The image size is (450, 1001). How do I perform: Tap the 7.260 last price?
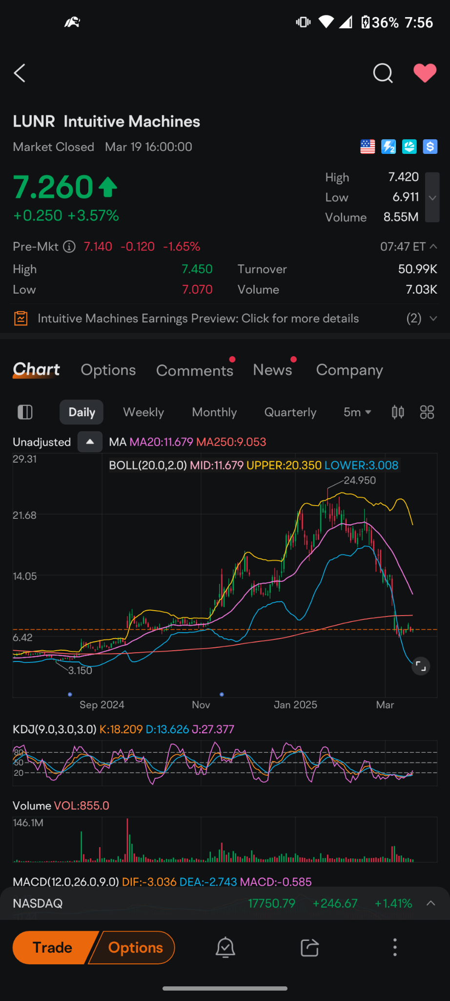click(53, 187)
